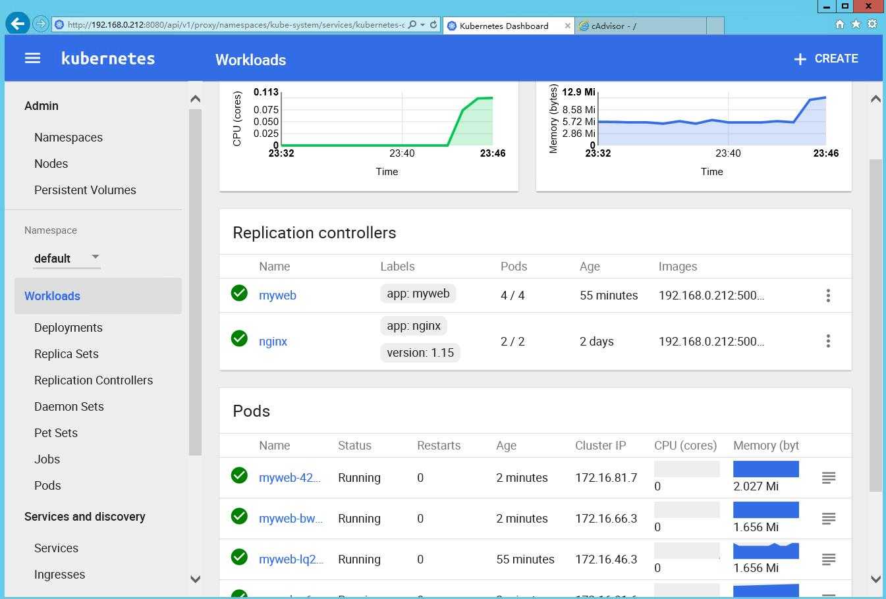View logs icon for myweb-lq2 pod
The width and height of the screenshot is (886, 599).
coord(829,560)
